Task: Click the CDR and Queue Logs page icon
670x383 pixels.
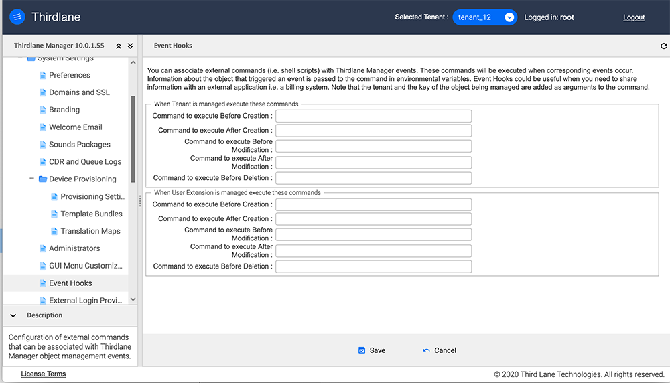Action: pos(42,162)
